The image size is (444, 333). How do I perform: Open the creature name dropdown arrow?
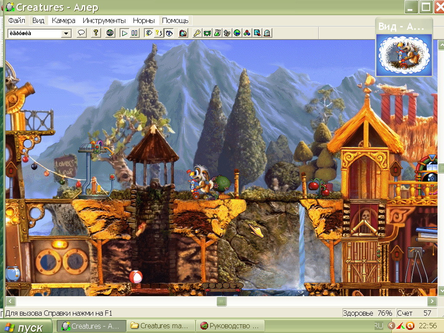pyautogui.click(x=66, y=33)
